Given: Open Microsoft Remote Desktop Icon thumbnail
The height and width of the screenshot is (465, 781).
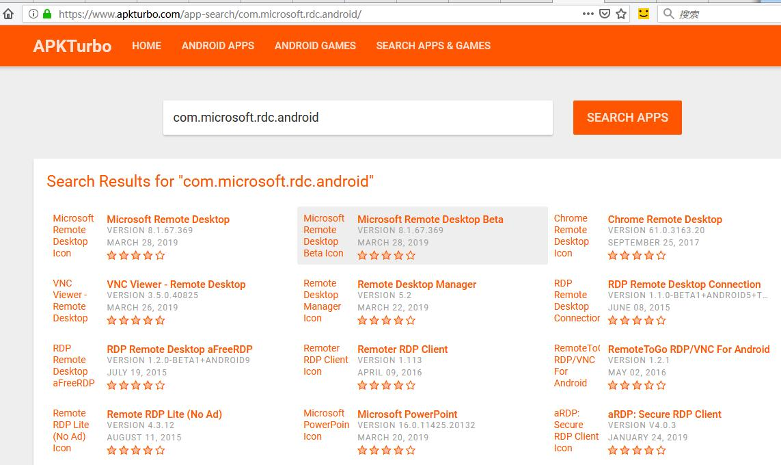Looking at the screenshot, I should [x=74, y=236].
